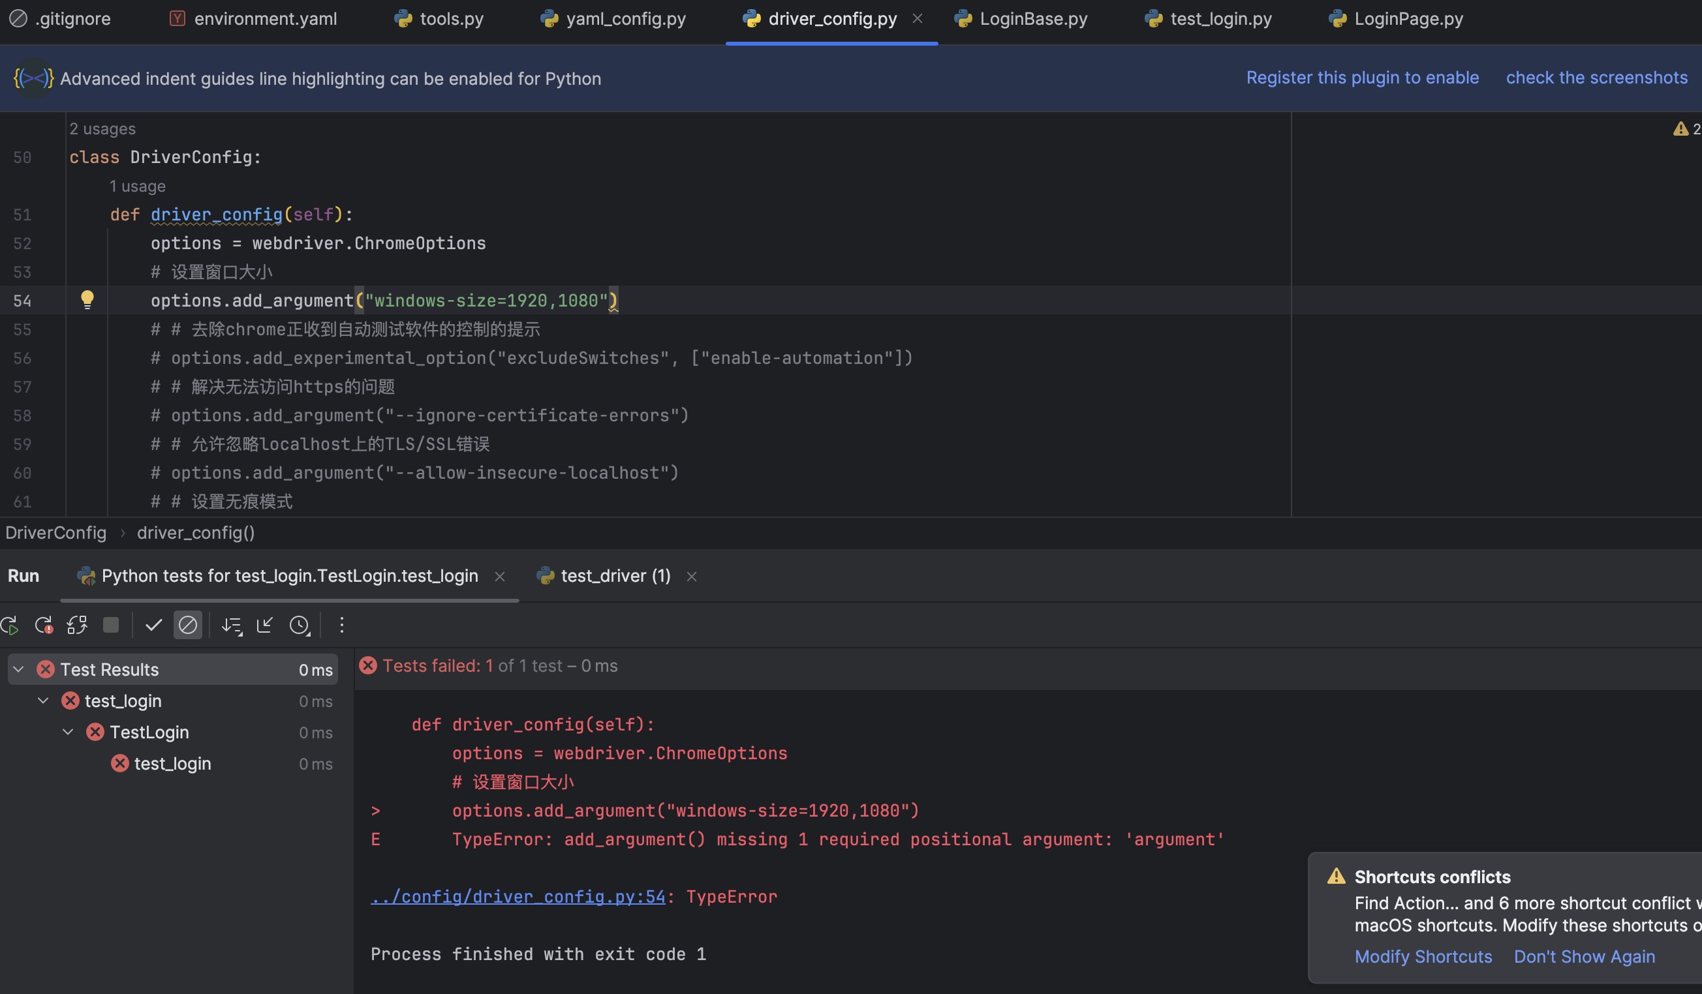This screenshot has height=994, width=1702.
Task: Open Test History clock dropdown
Action: pos(299,625)
